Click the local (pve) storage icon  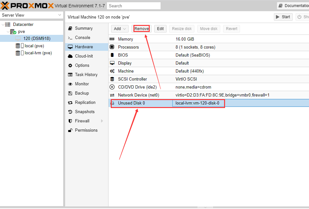19,46
